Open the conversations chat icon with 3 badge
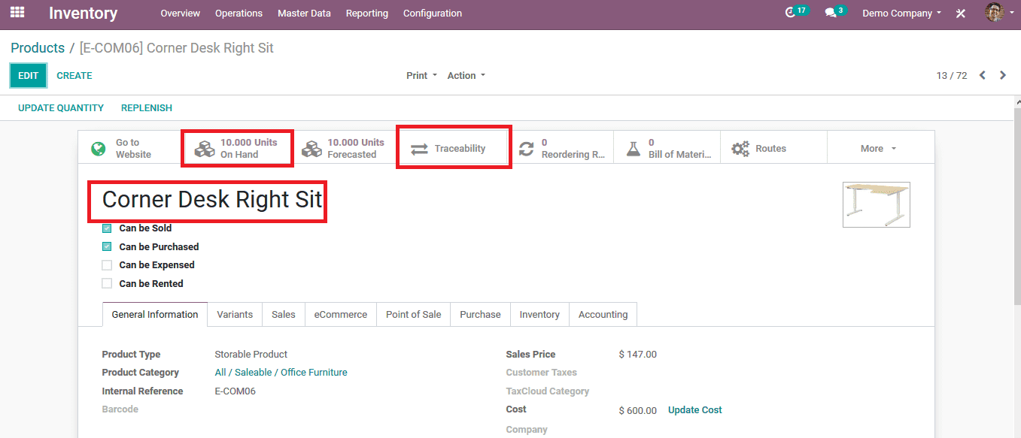Screen dimensions: 1021x438 click(835, 12)
